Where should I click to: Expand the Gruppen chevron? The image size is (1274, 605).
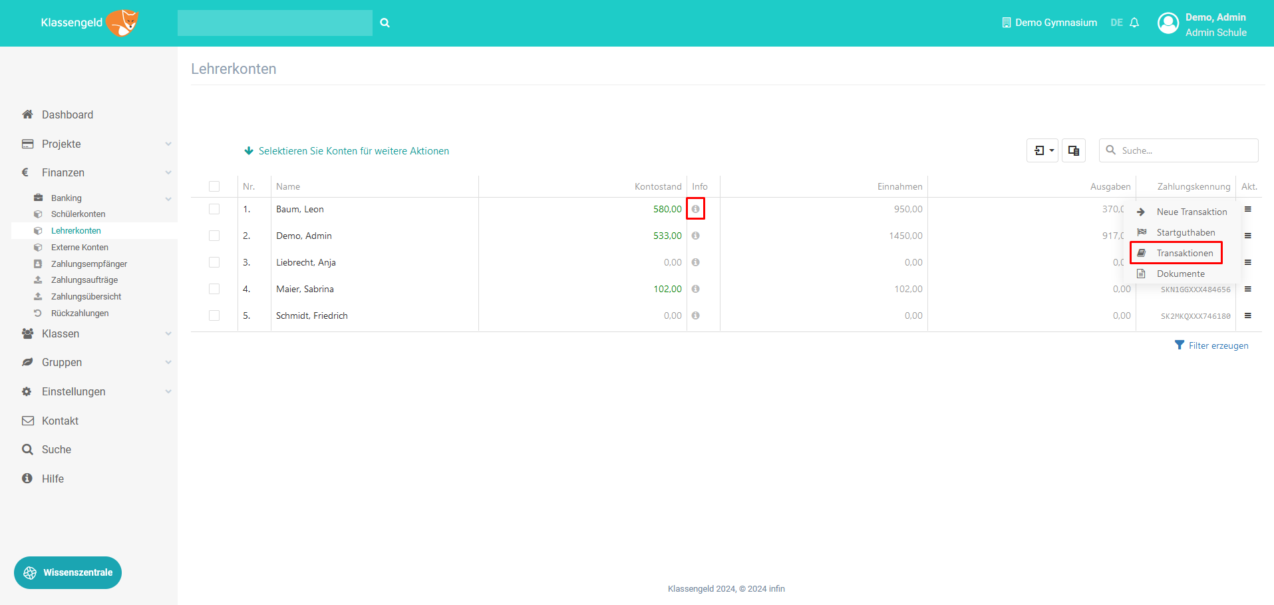[x=168, y=362]
